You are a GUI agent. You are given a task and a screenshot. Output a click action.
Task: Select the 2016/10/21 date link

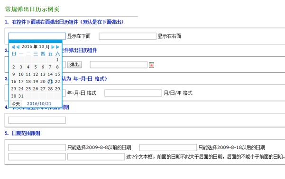click(39, 104)
